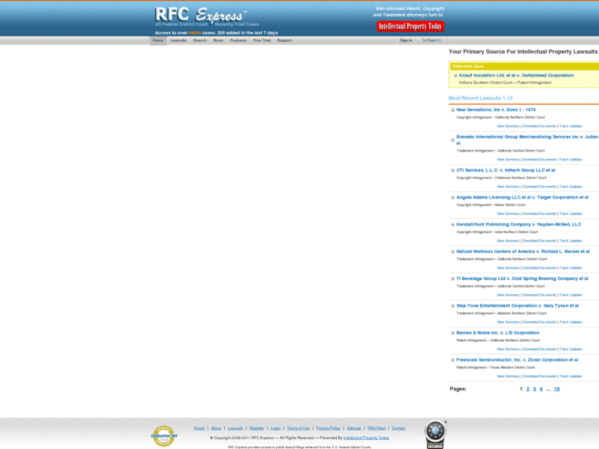
Task: Click the footer About link
Action: pos(216,428)
